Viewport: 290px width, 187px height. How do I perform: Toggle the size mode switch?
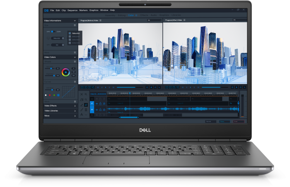pyautogui.click(x=53, y=32)
